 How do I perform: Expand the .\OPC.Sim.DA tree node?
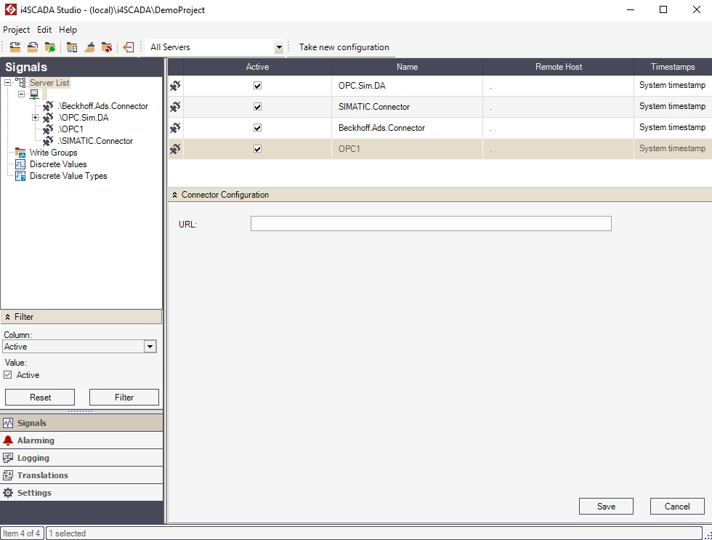(35, 118)
